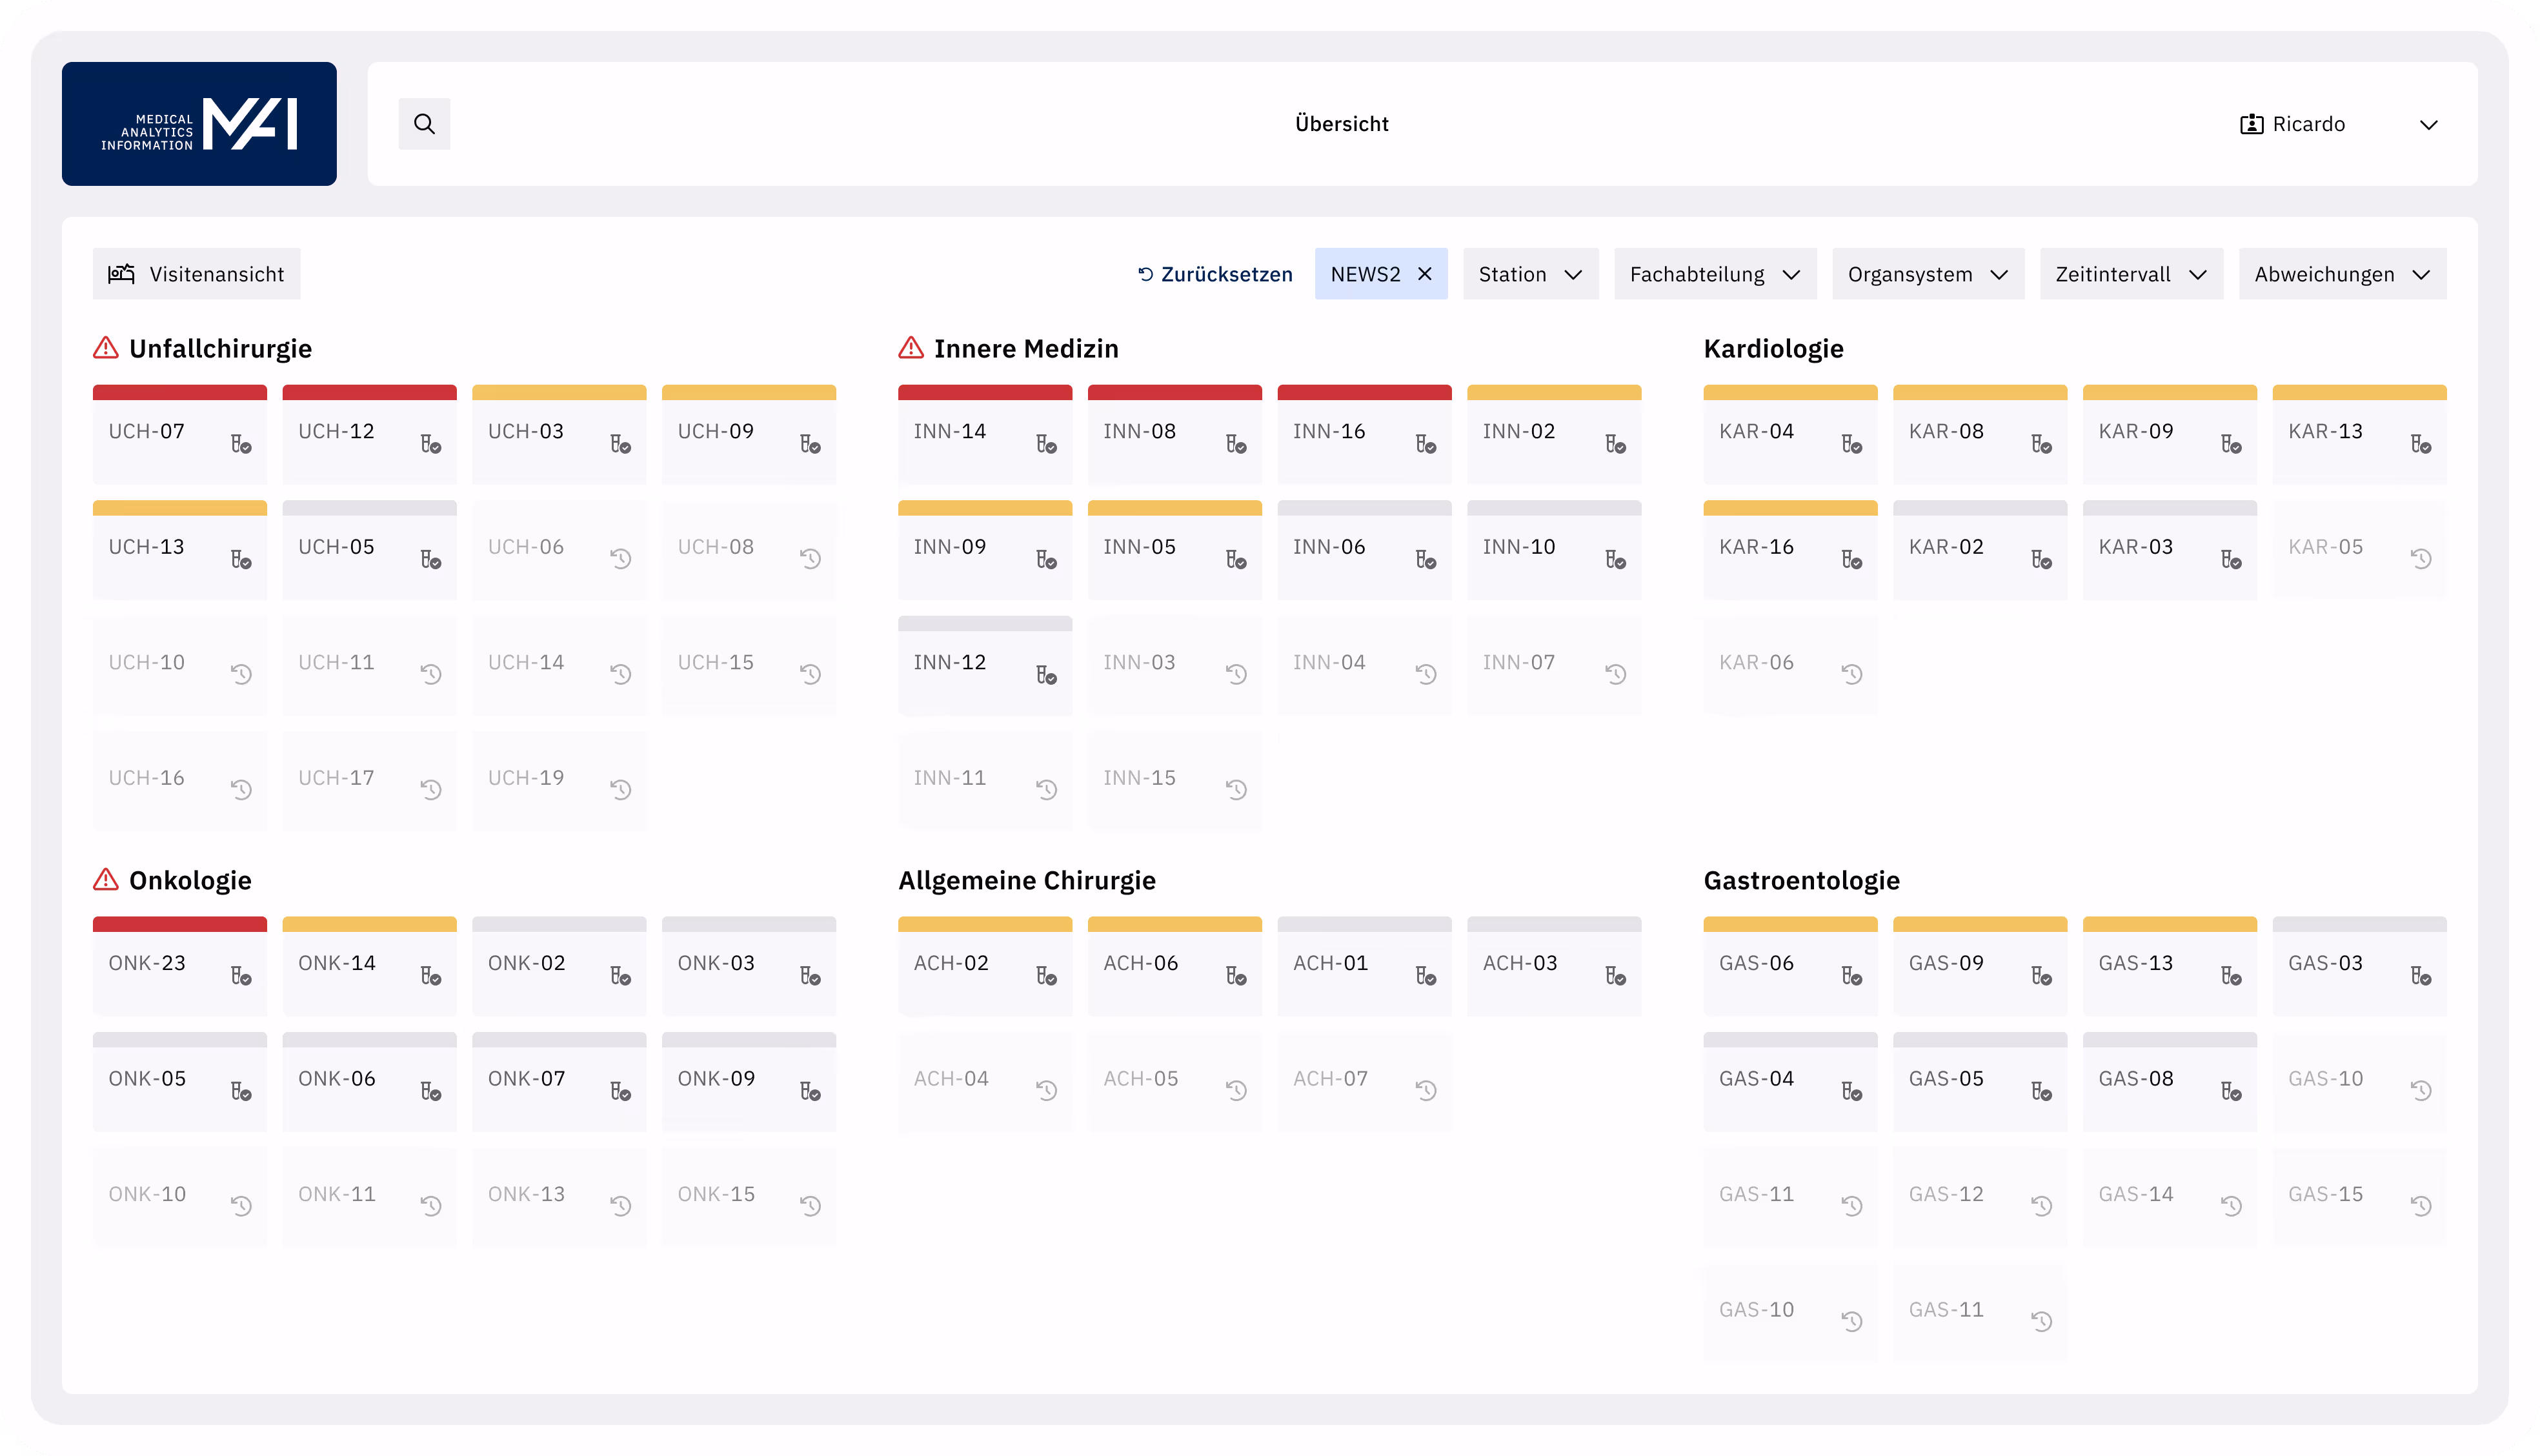Viewport: 2540px width, 1456px height.
Task: Expand the Zeitintervall filter menu
Action: tap(2130, 274)
